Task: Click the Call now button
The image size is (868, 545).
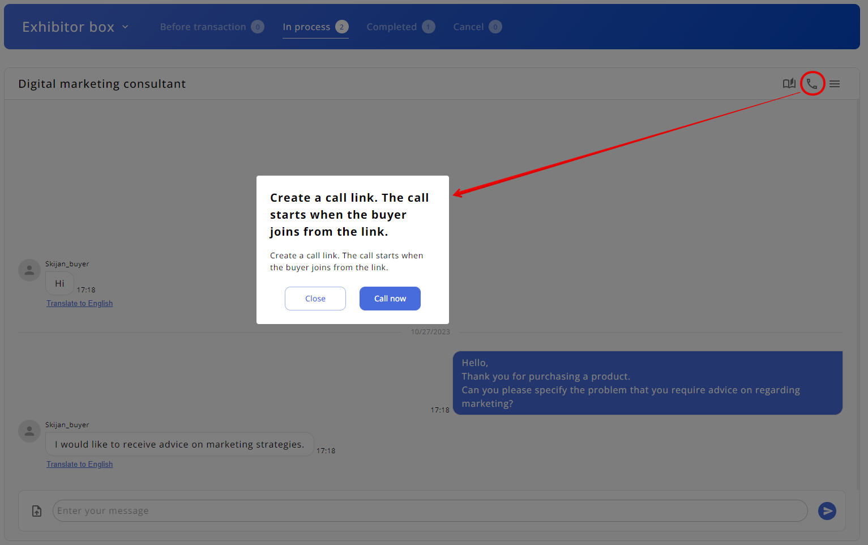Action: [390, 299]
